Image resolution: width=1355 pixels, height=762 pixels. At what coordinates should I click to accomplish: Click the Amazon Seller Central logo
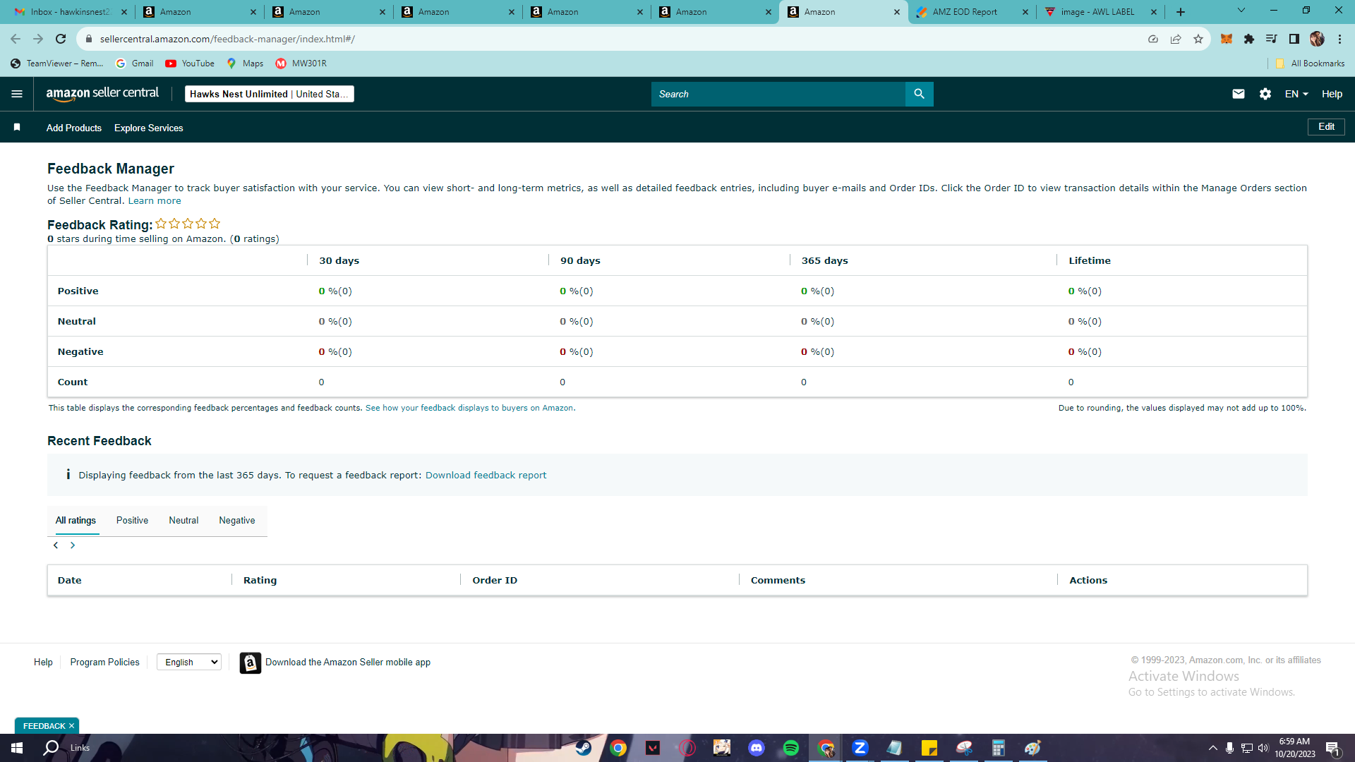point(102,94)
